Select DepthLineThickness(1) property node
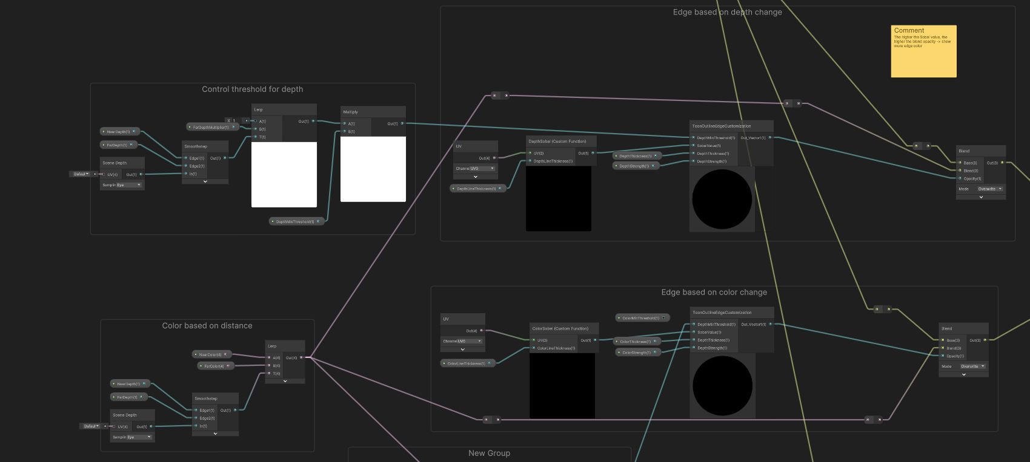The width and height of the screenshot is (1030, 462). pyautogui.click(x=478, y=189)
